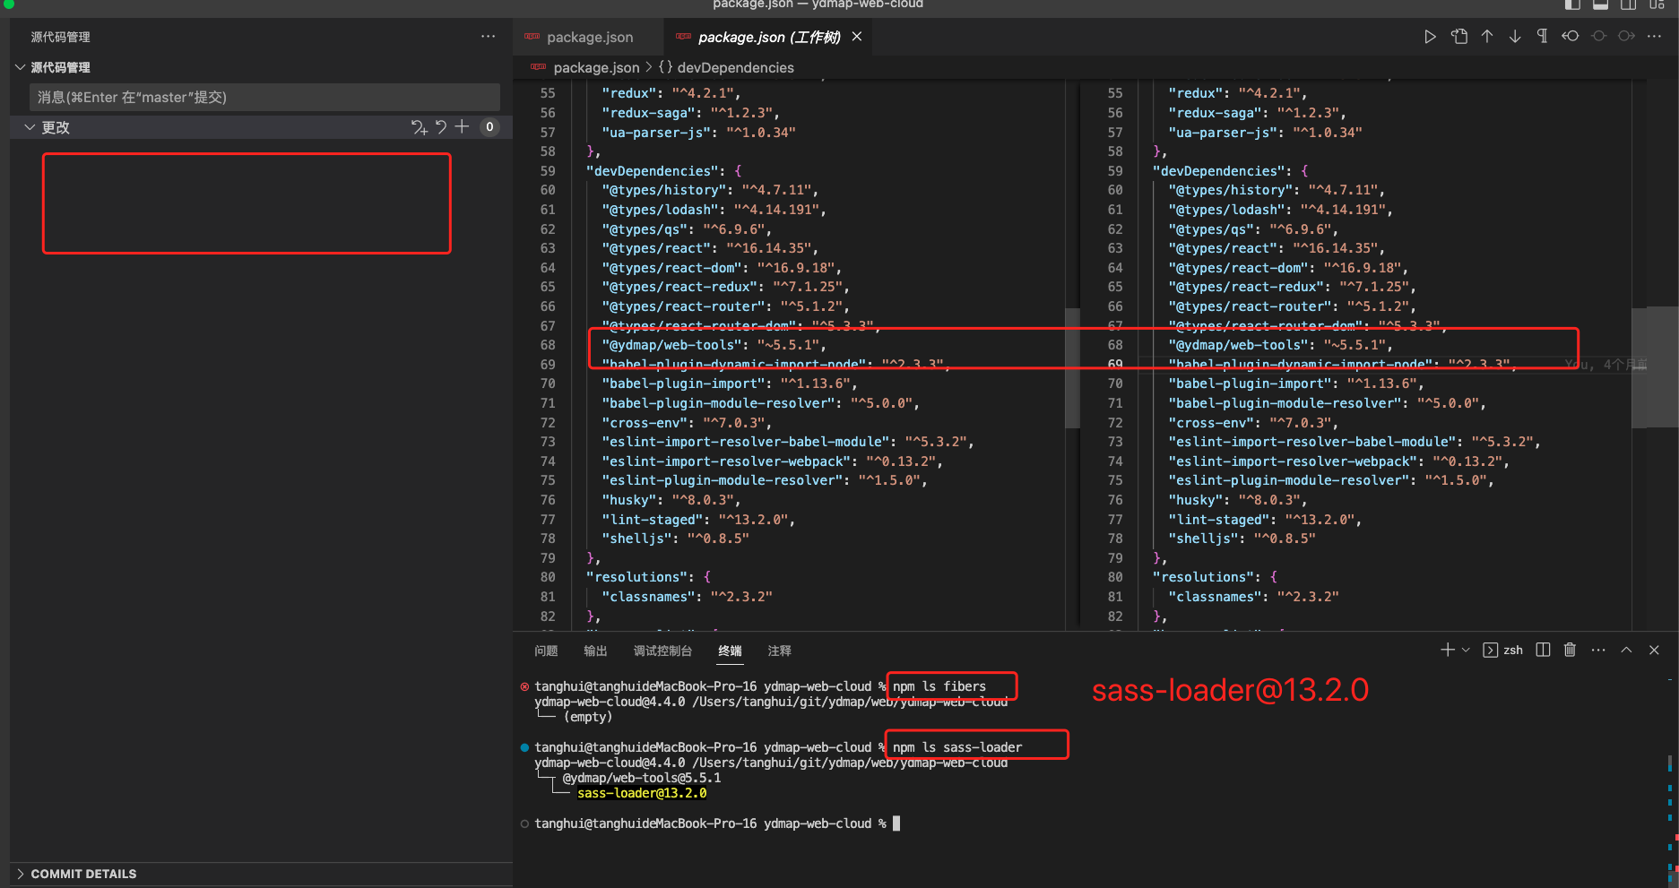Go to next change with down arrow icon

pos(1515,36)
